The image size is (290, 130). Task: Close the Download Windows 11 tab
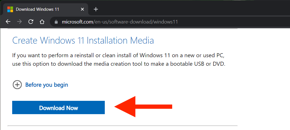coord(82,9)
